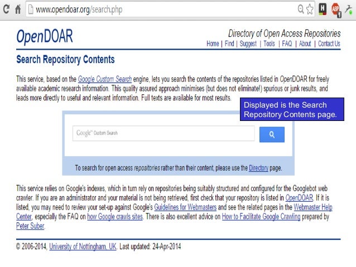Open the Find menu link
Viewport: 356px width, 267px height.
click(x=229, y=43)
